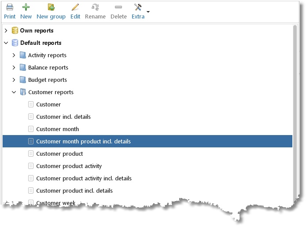The height and width of the screenshot is (227, 306).
Task: Click the Delete minus icon
Action: [x=118, y=7]
